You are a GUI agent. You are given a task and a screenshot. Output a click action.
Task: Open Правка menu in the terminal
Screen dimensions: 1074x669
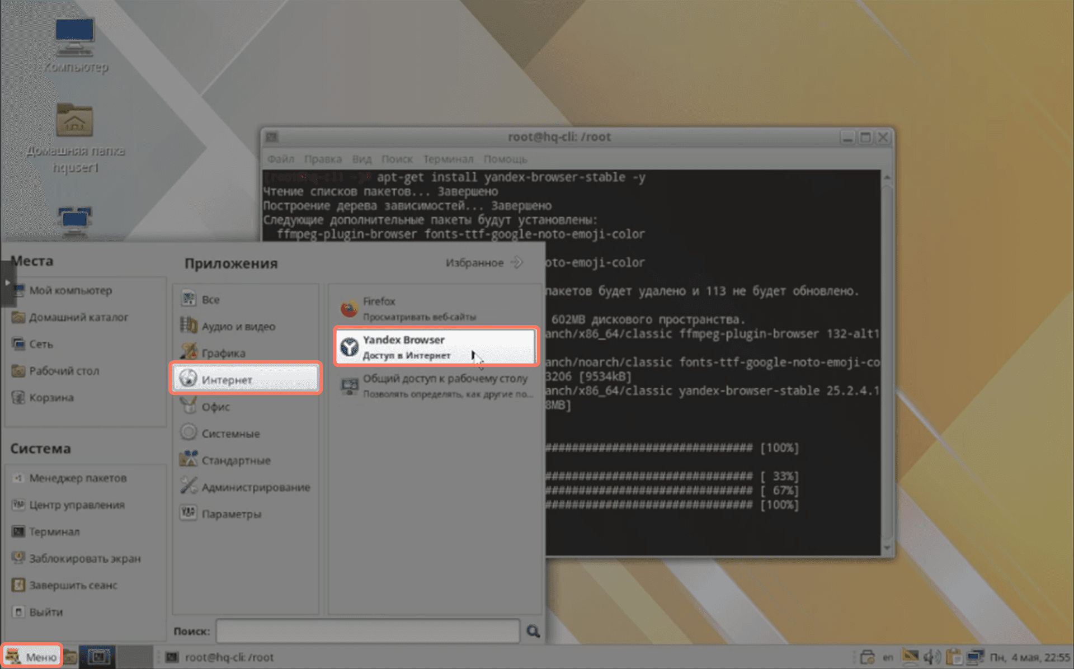[x=323, y=159]
